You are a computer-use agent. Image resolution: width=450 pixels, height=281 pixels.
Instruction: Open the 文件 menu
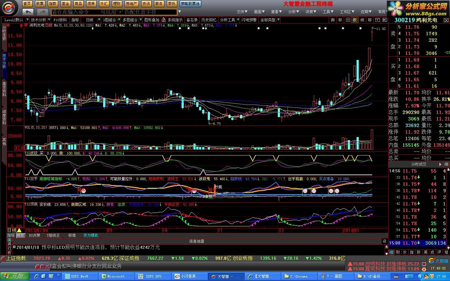click(242, 12)
